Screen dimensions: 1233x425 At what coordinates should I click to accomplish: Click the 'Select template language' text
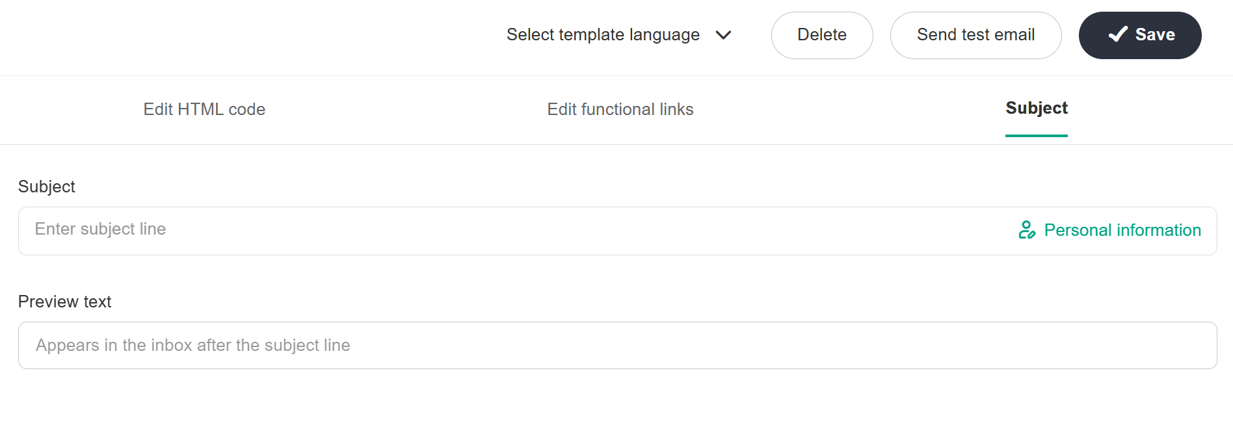pos(603,35)
